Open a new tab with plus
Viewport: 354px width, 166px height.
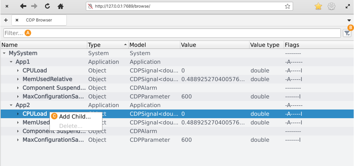coord(6,20)
